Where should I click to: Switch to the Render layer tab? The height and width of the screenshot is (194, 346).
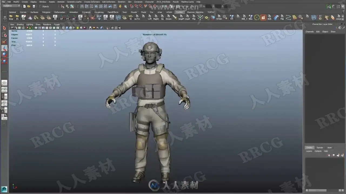point(320,148)
